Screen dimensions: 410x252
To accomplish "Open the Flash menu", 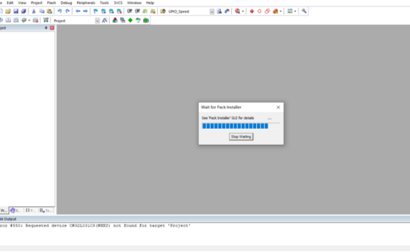I will tap(51, 2).
